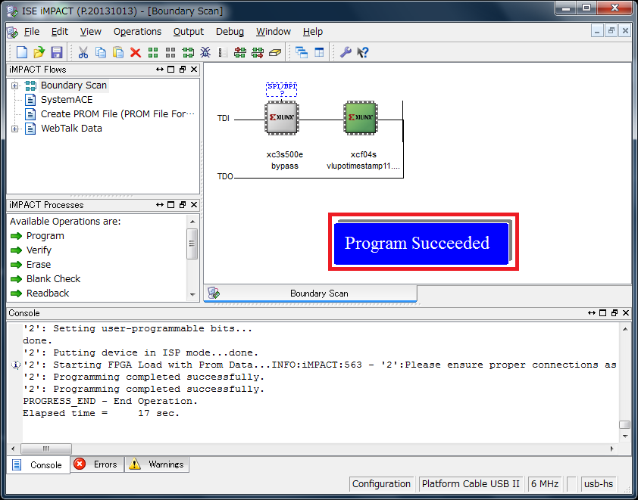Click the Cut scissors toolbar icon
Image resolution: width=638 pixels, height=500 pixels.
tap(83, 52)
